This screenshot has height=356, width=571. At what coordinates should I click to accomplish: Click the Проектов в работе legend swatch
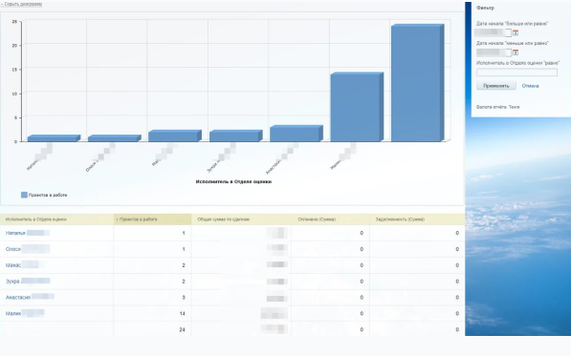[x=24, y=195]
